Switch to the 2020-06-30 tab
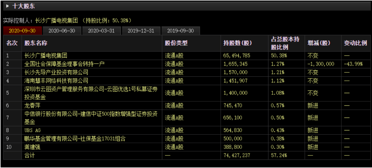Image resolution: width=372 pixels, height=168 pixels. [x=62, y=31]
